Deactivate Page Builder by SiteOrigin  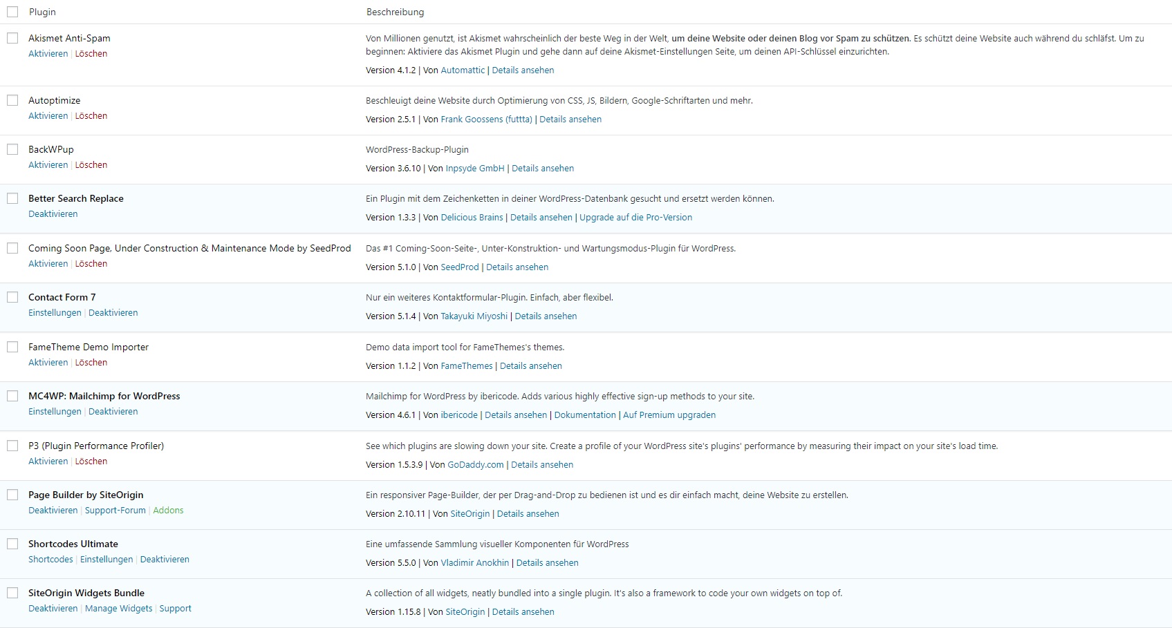pyautogui.click(x=53, y=511)
